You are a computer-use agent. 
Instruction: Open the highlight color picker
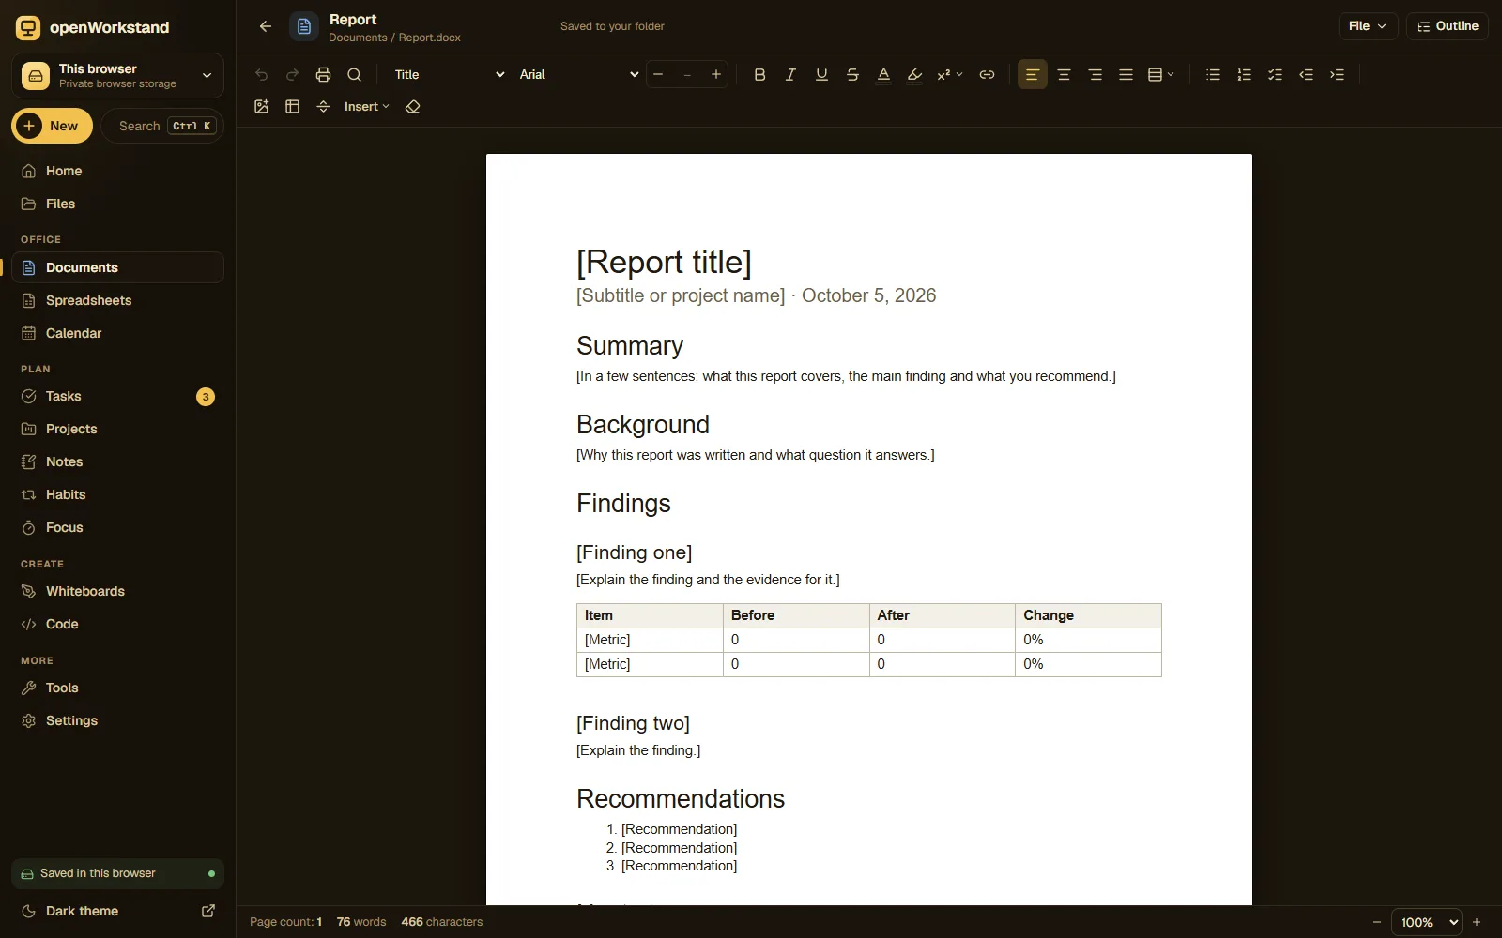tap(914, 75)
